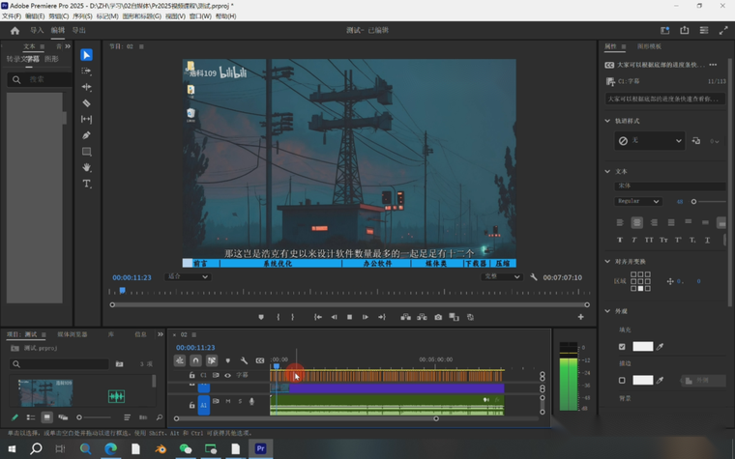
Task: Collapse the 外观 section
Action: coord(607,311)
